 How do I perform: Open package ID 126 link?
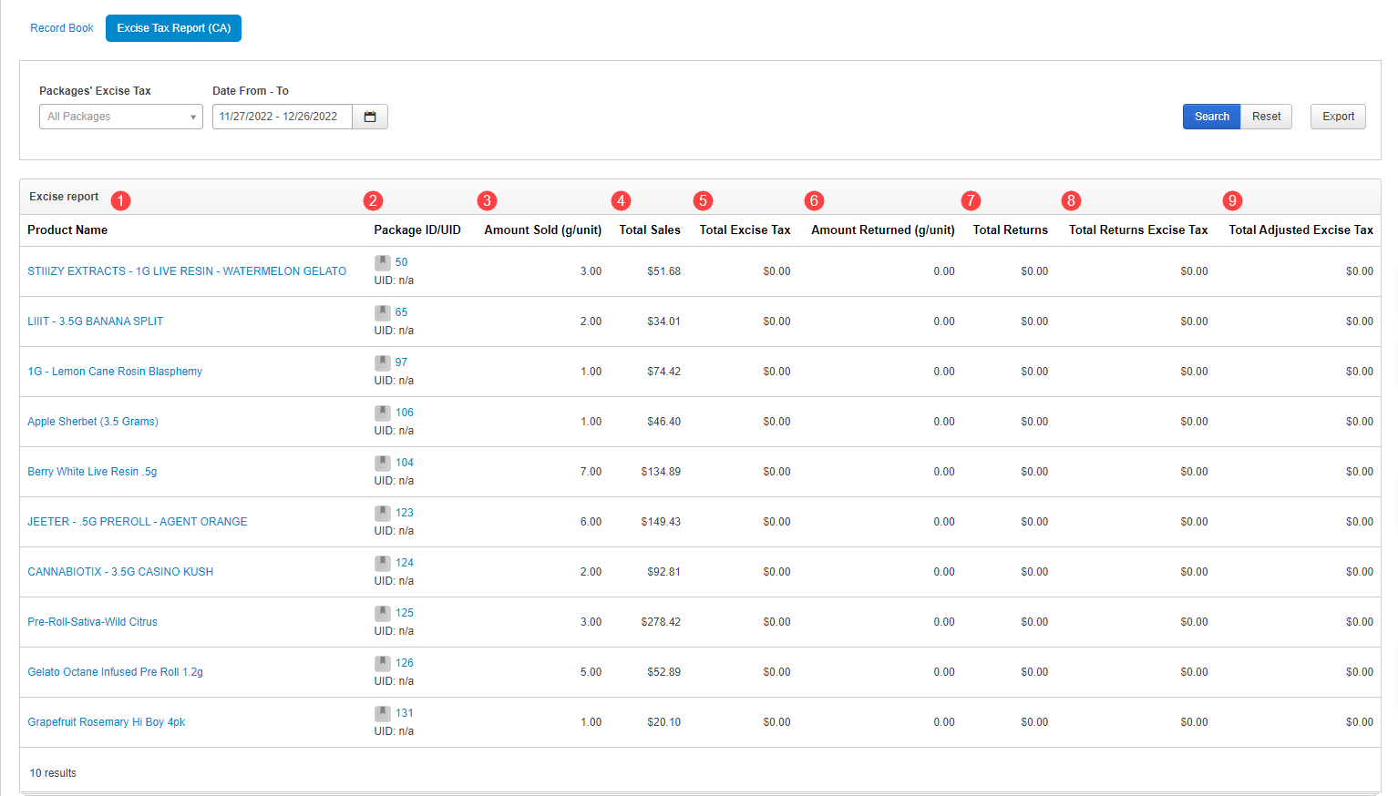[405, 663]
